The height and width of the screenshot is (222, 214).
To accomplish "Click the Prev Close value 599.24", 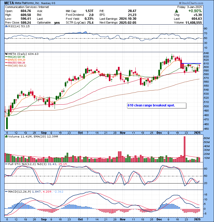I will coord(26,22).
